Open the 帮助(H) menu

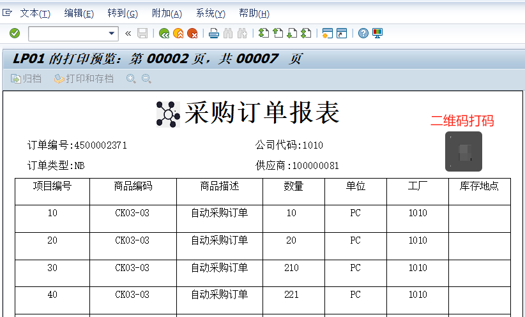[254, 13]
